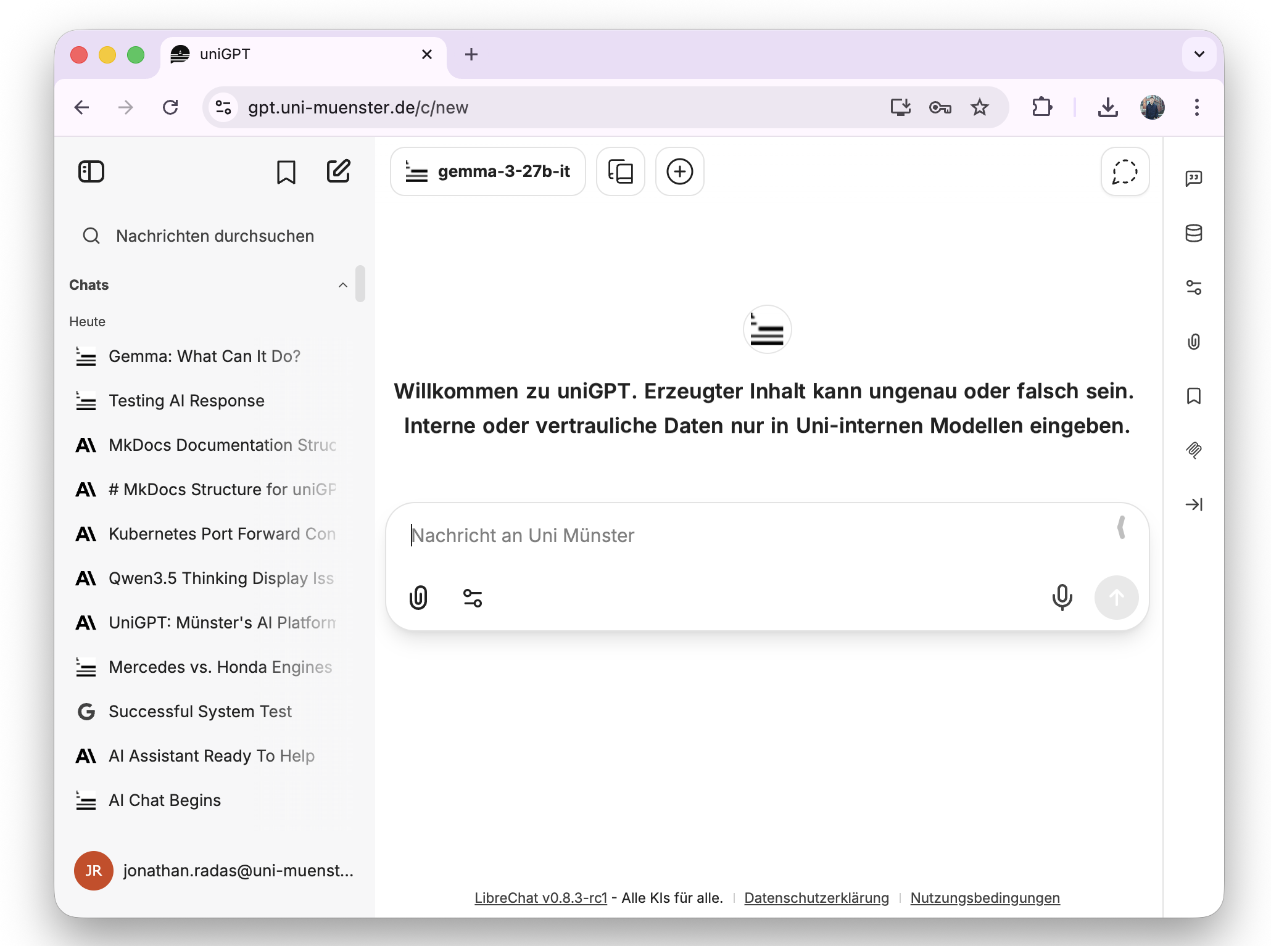Image resolution: width=1271 pixels, height=946 pixels.
Task: Open the browser profile dropdown arrow
Action: [1199, 54]
